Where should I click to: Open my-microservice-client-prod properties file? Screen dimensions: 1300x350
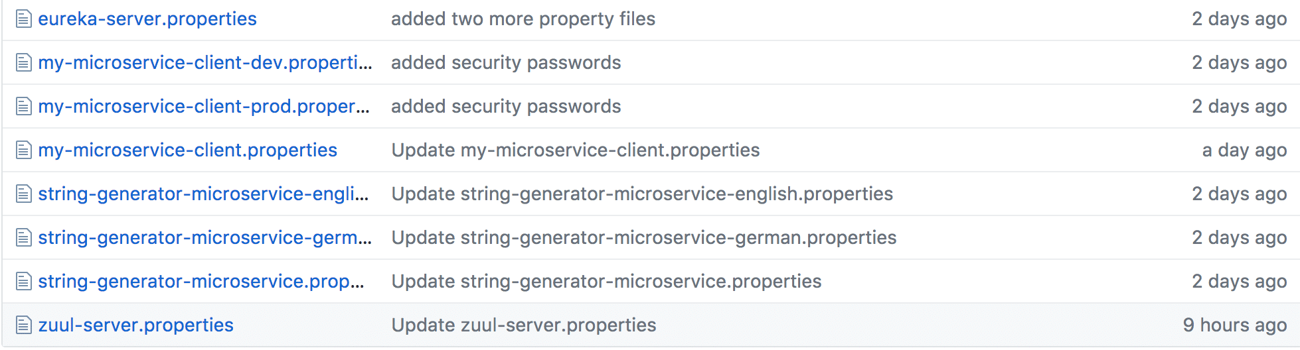click(x=204, y=107)
